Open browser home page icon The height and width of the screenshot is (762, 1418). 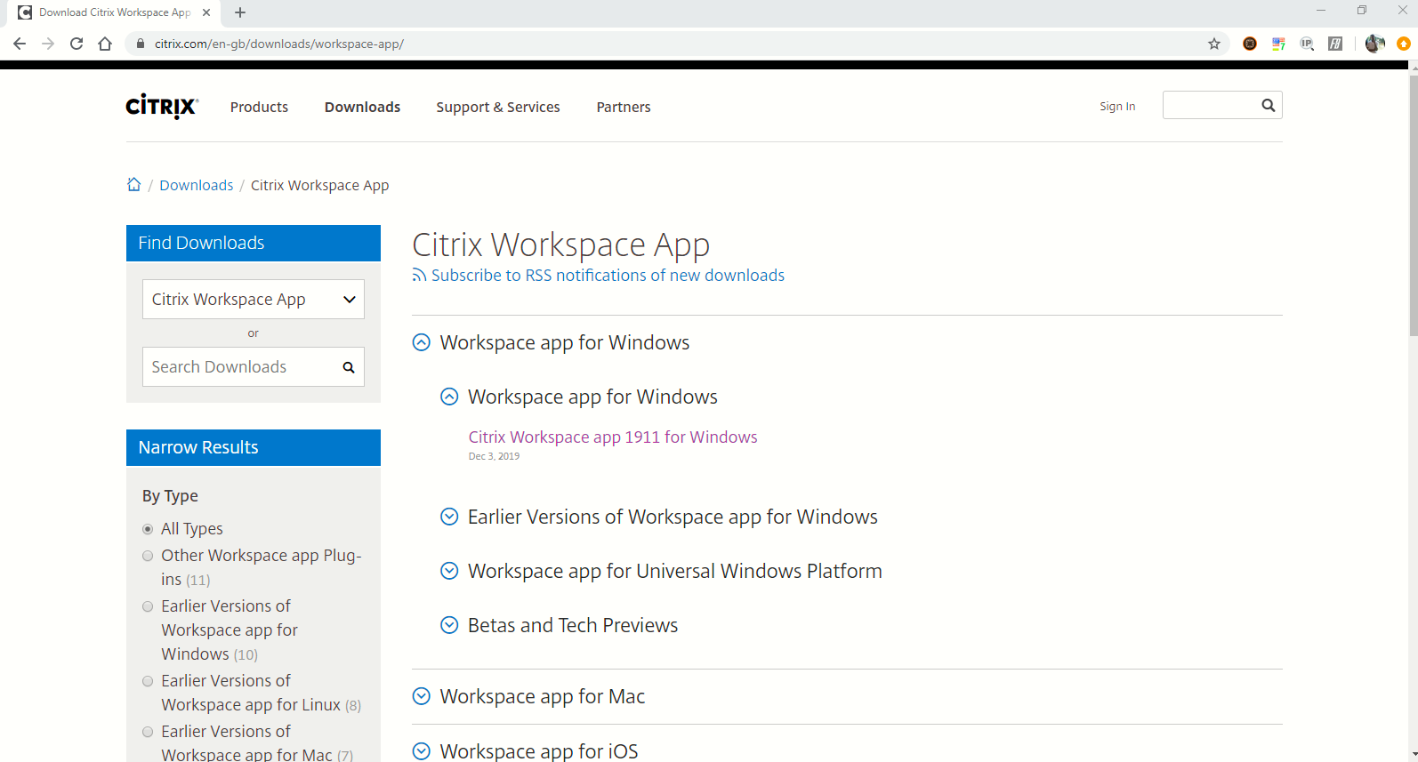tap(105, 44)
